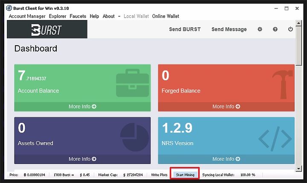Click the help question mark icon
Image resolution: width=307 pixels, height=183 pixels.
pos(275,29)
